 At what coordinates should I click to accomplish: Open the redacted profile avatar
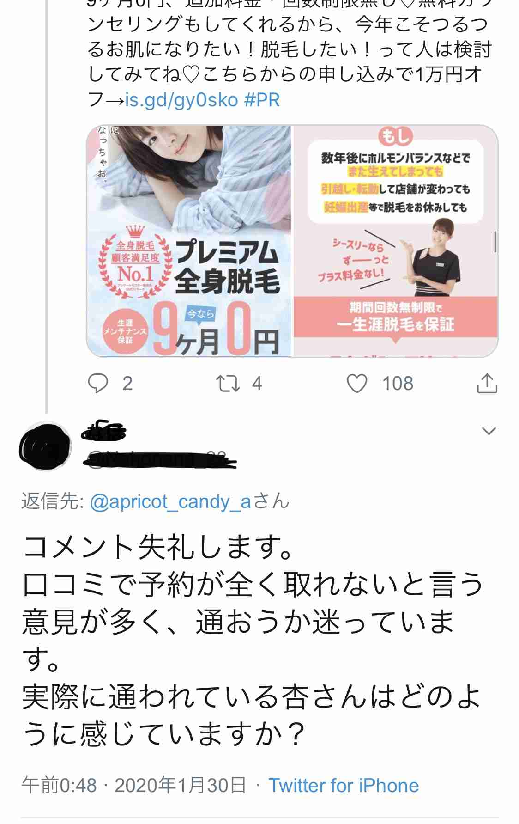tap(45, 446)
